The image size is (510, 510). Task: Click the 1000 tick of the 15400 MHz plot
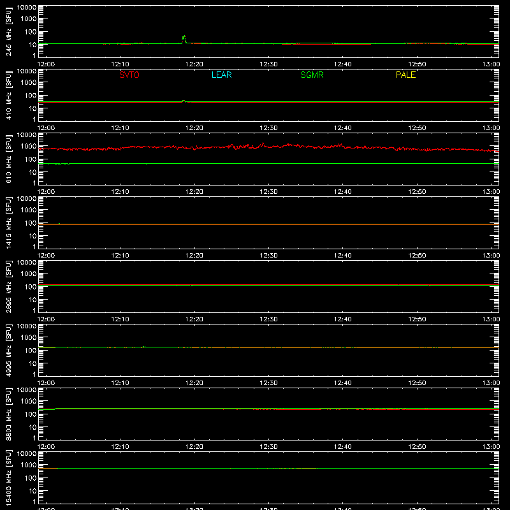(x=29, y=465)
